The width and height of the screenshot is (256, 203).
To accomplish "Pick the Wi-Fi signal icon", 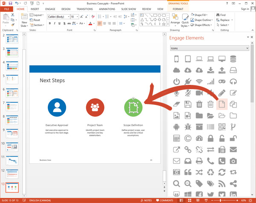I will 199,81.
